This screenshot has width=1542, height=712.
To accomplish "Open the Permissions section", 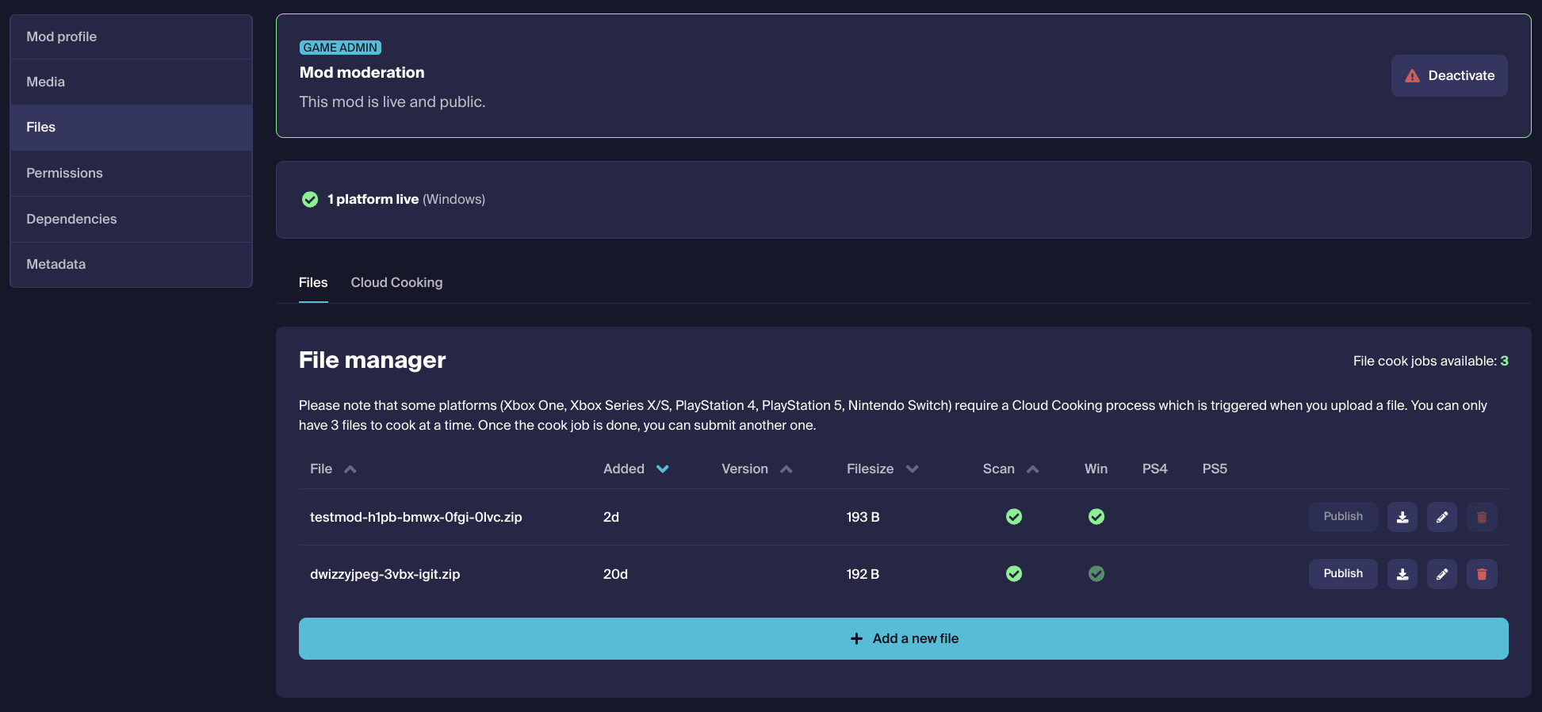I will [131, 173].
